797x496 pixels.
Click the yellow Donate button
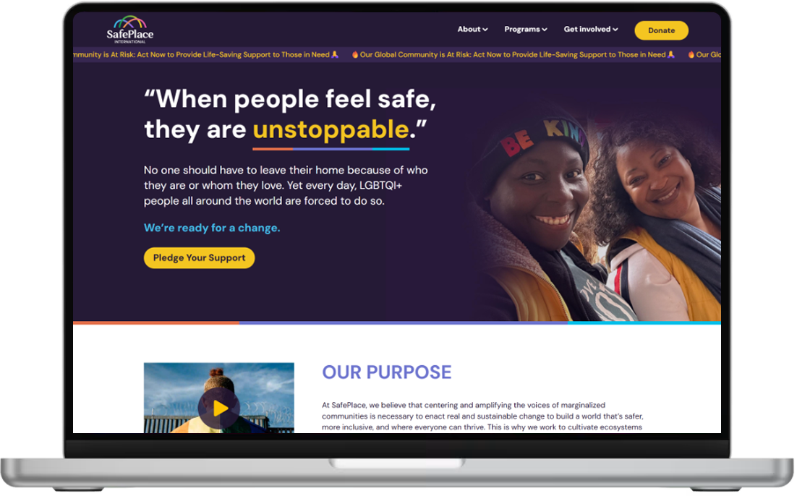click(x=662, y=30)
